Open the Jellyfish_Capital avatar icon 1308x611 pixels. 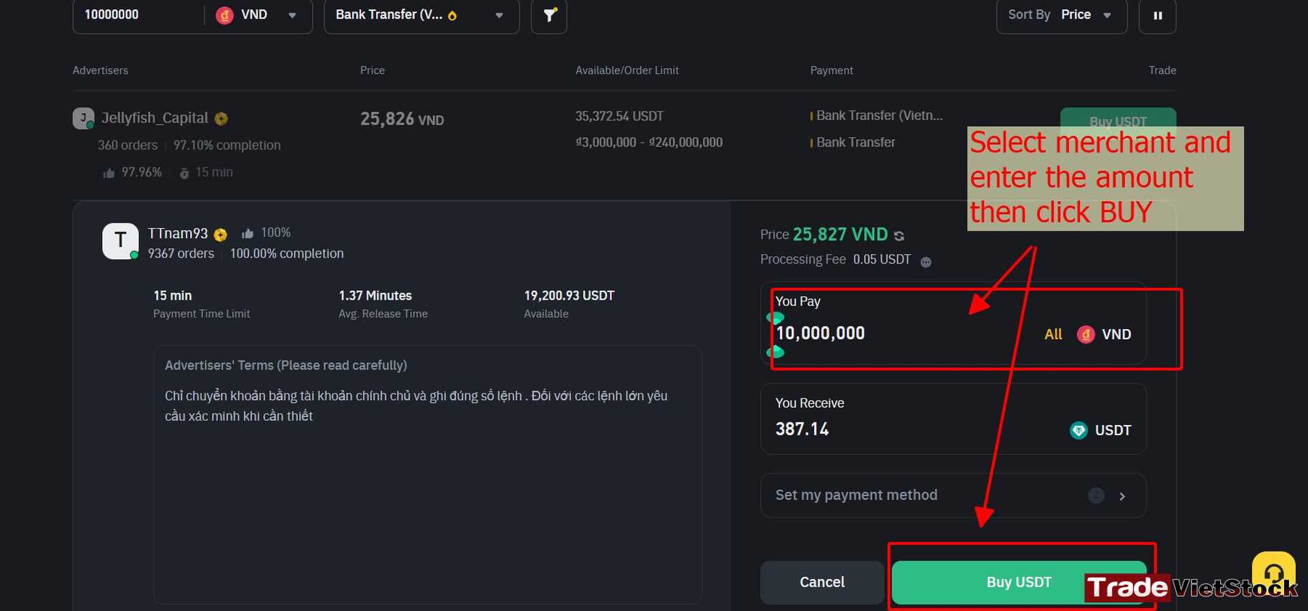point(83,118)
